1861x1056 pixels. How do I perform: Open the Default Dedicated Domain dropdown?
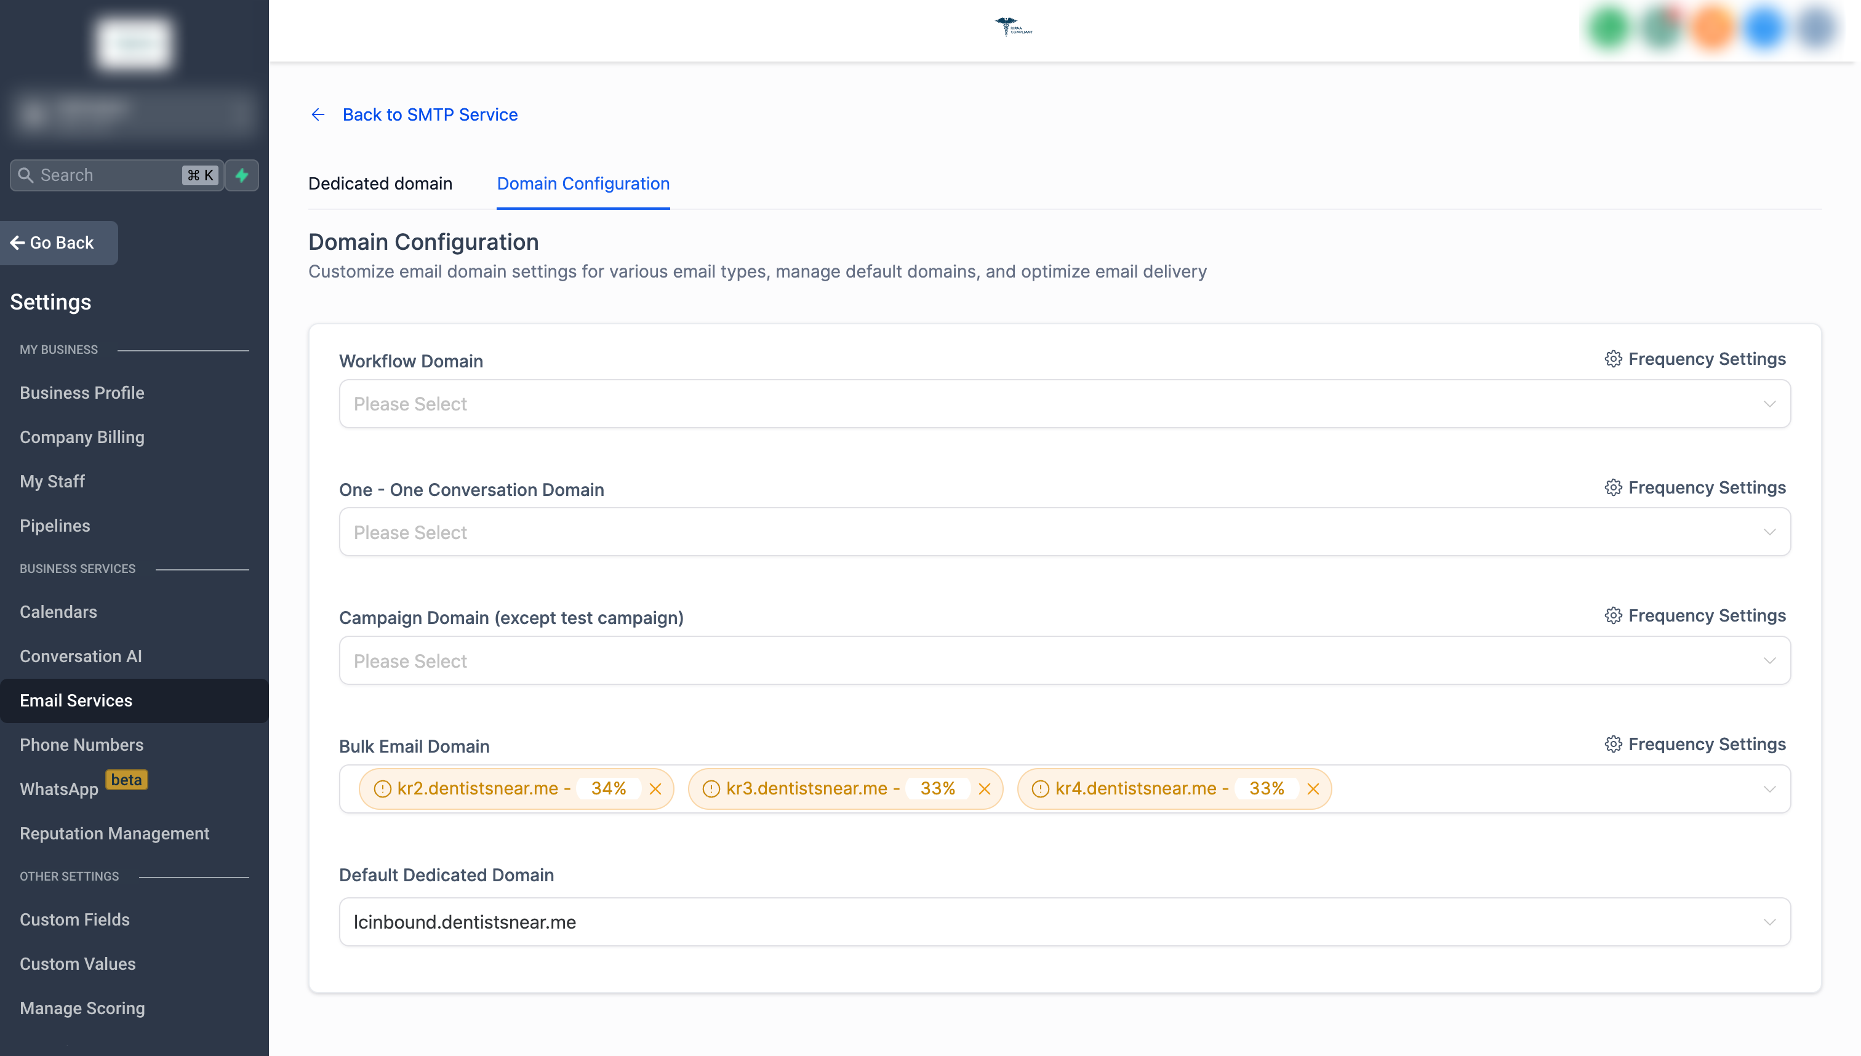click(1064, 922)
